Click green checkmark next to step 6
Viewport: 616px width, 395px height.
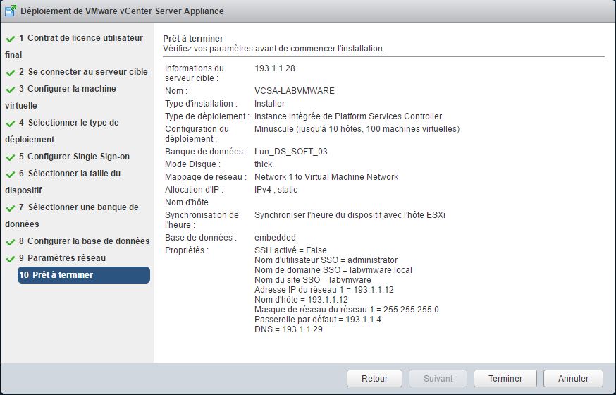coord(11,174)
